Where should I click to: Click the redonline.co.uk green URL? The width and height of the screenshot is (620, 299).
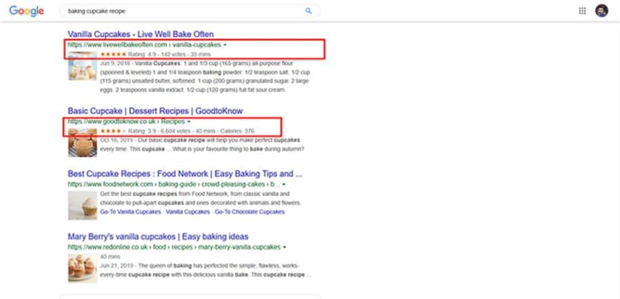174,247
